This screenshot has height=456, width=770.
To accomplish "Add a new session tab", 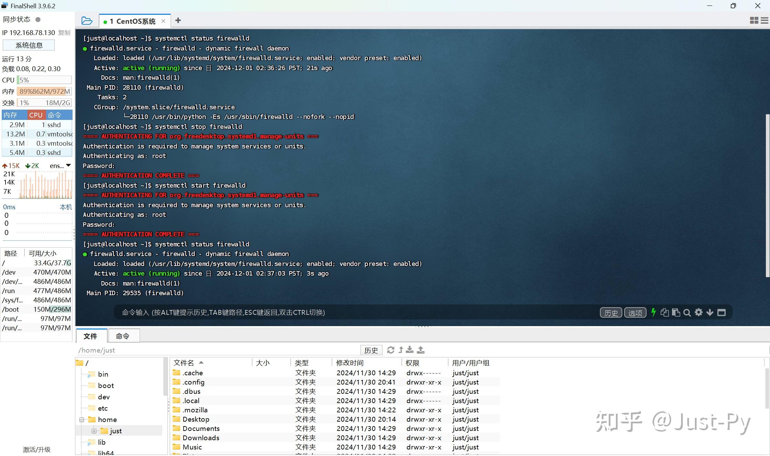I will (x=178, y=21).
